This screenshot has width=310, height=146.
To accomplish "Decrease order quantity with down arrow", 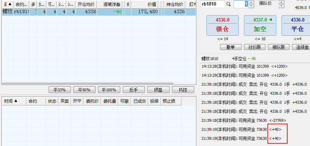I will pos(252,6).
